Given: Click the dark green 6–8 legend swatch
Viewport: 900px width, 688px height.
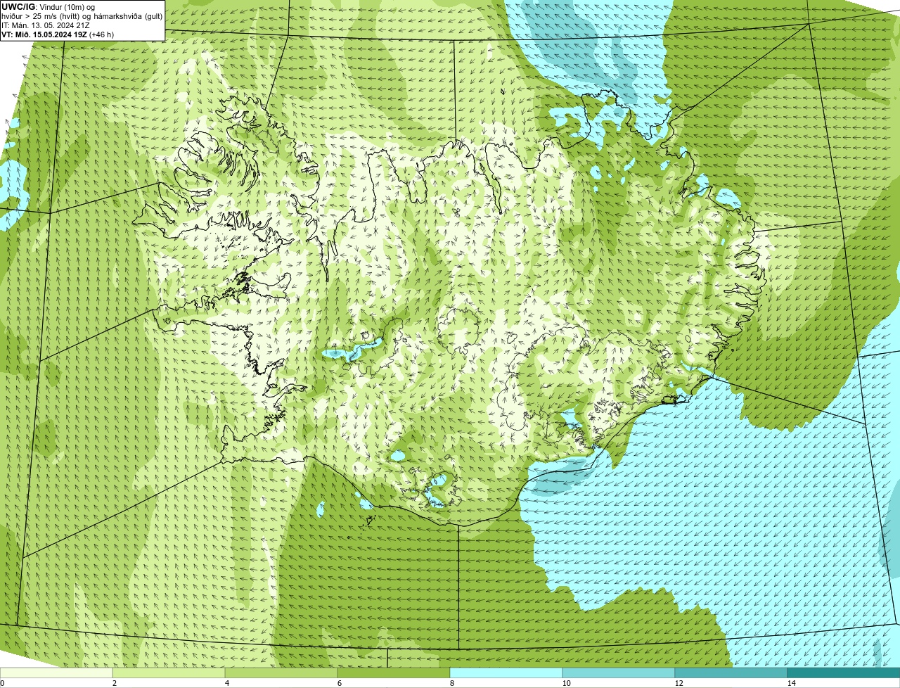Looking at the screenshot, I should coord(394,673).
